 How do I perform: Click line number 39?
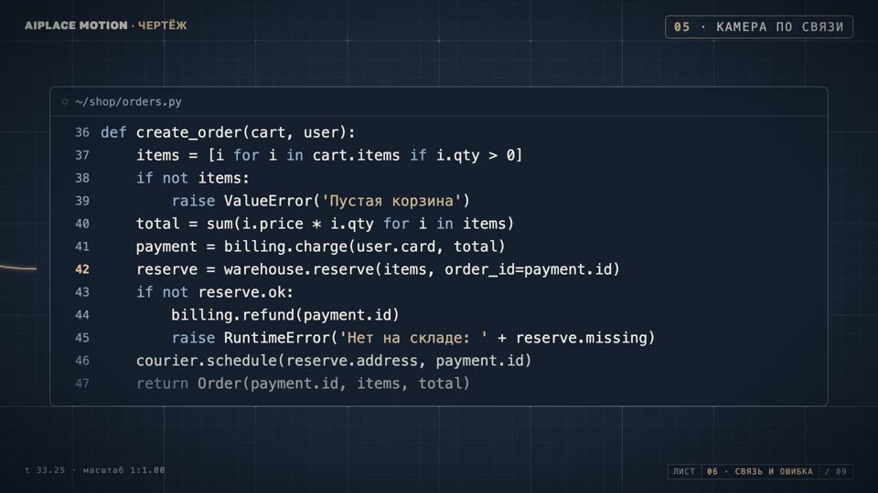82,201
